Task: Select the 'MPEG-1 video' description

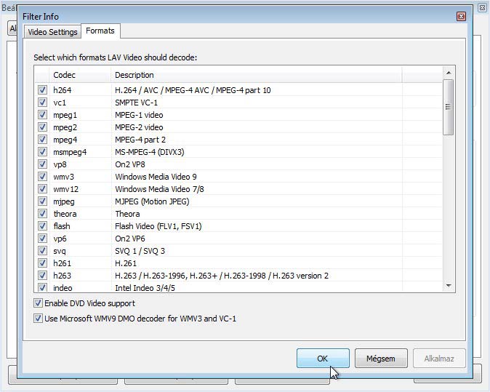Action: (139, 115)
